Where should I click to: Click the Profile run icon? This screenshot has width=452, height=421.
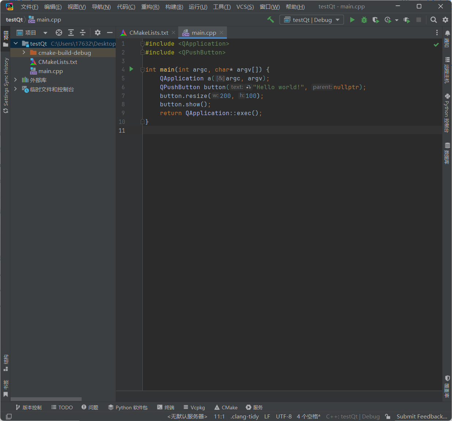[x=388, y=20]
